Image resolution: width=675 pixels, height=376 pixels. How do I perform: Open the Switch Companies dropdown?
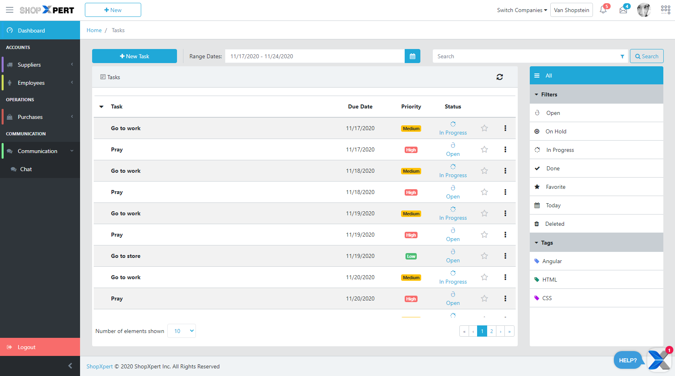tap(522, 10)
